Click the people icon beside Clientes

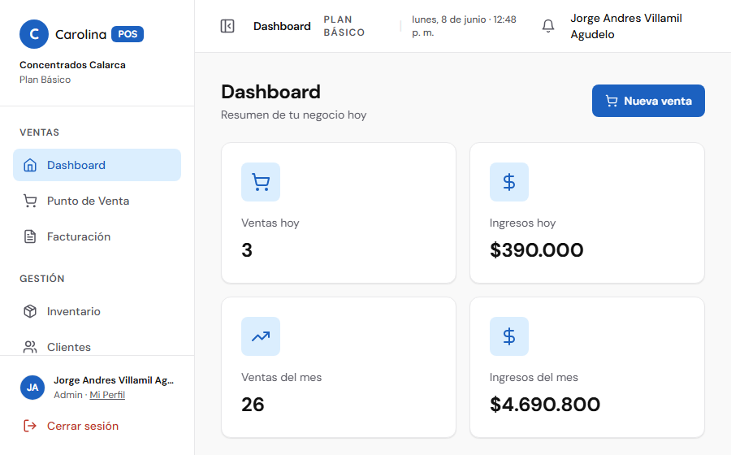click(30, 347)
